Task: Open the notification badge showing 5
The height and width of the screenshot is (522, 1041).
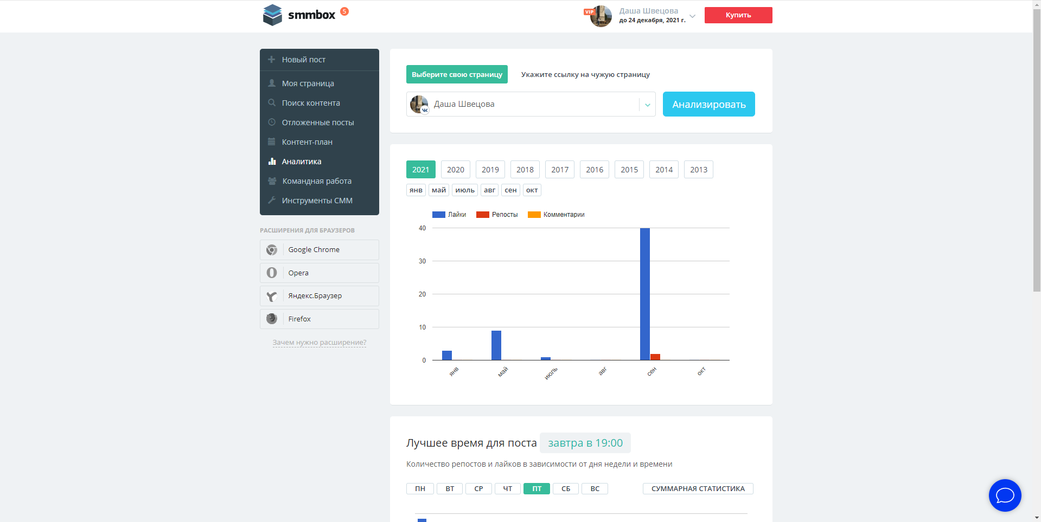Action: (x=344, y=11)
